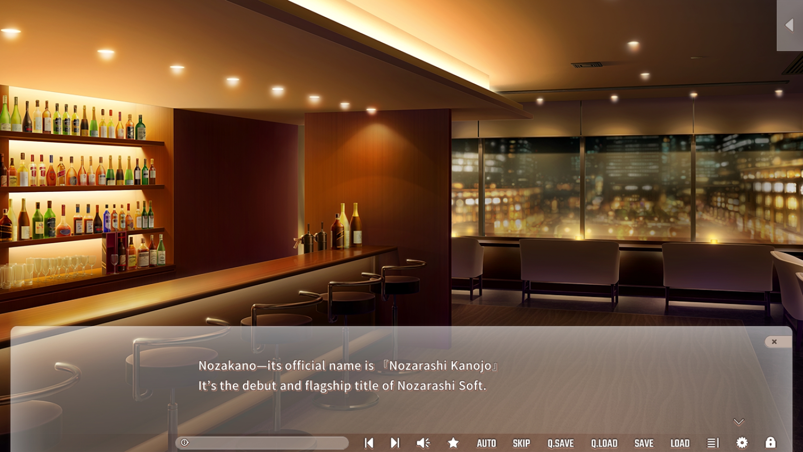Click the progress bar in the bottom toolbar

[x=262, y=443]
